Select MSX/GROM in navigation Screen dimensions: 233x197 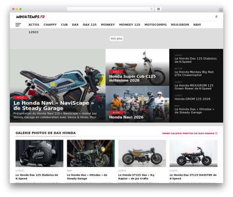[x=180, y=25]
